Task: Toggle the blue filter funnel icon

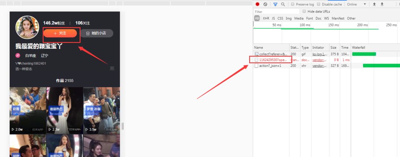Action: coord(275,4)
